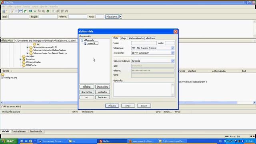256x144 pixels.
Task: Switch to the Advanced tab in Site Manager
Action: pos(124,38)
